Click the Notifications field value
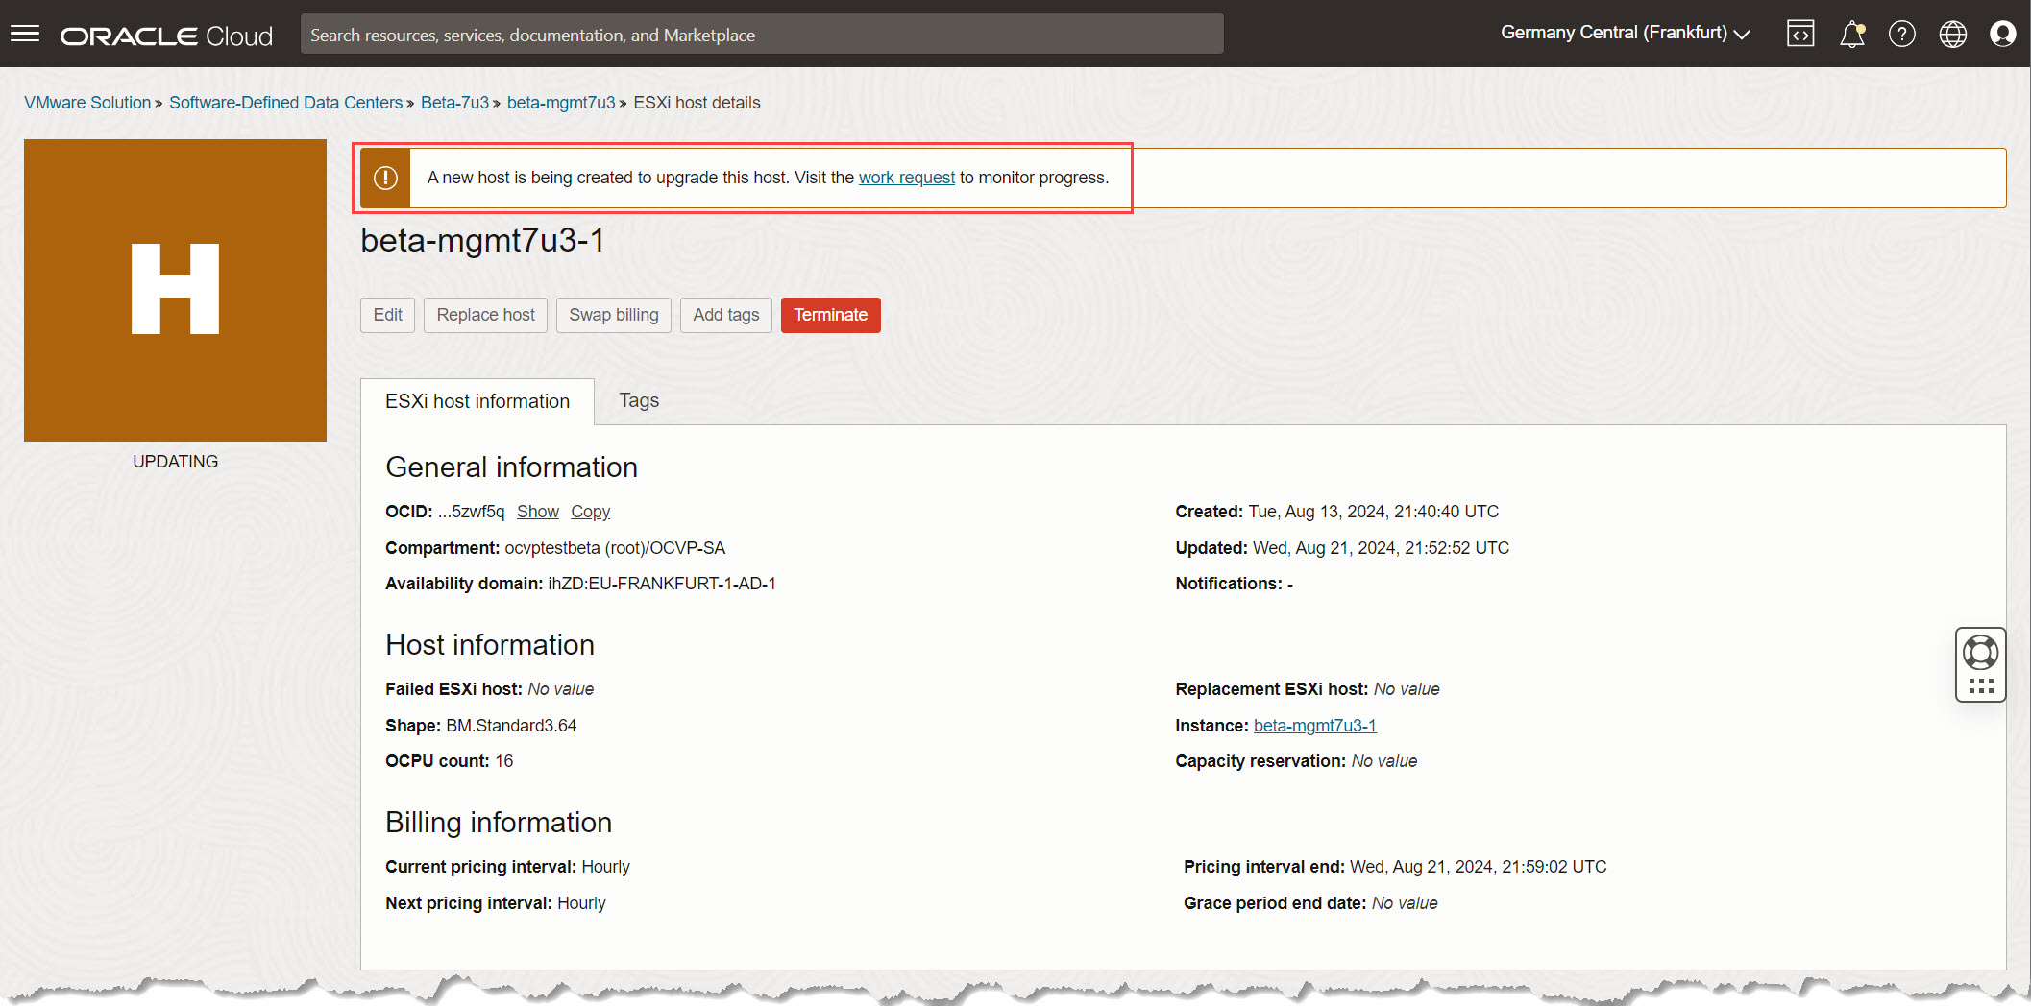Screen dimensions: 2031x1006 [1290, 584]
